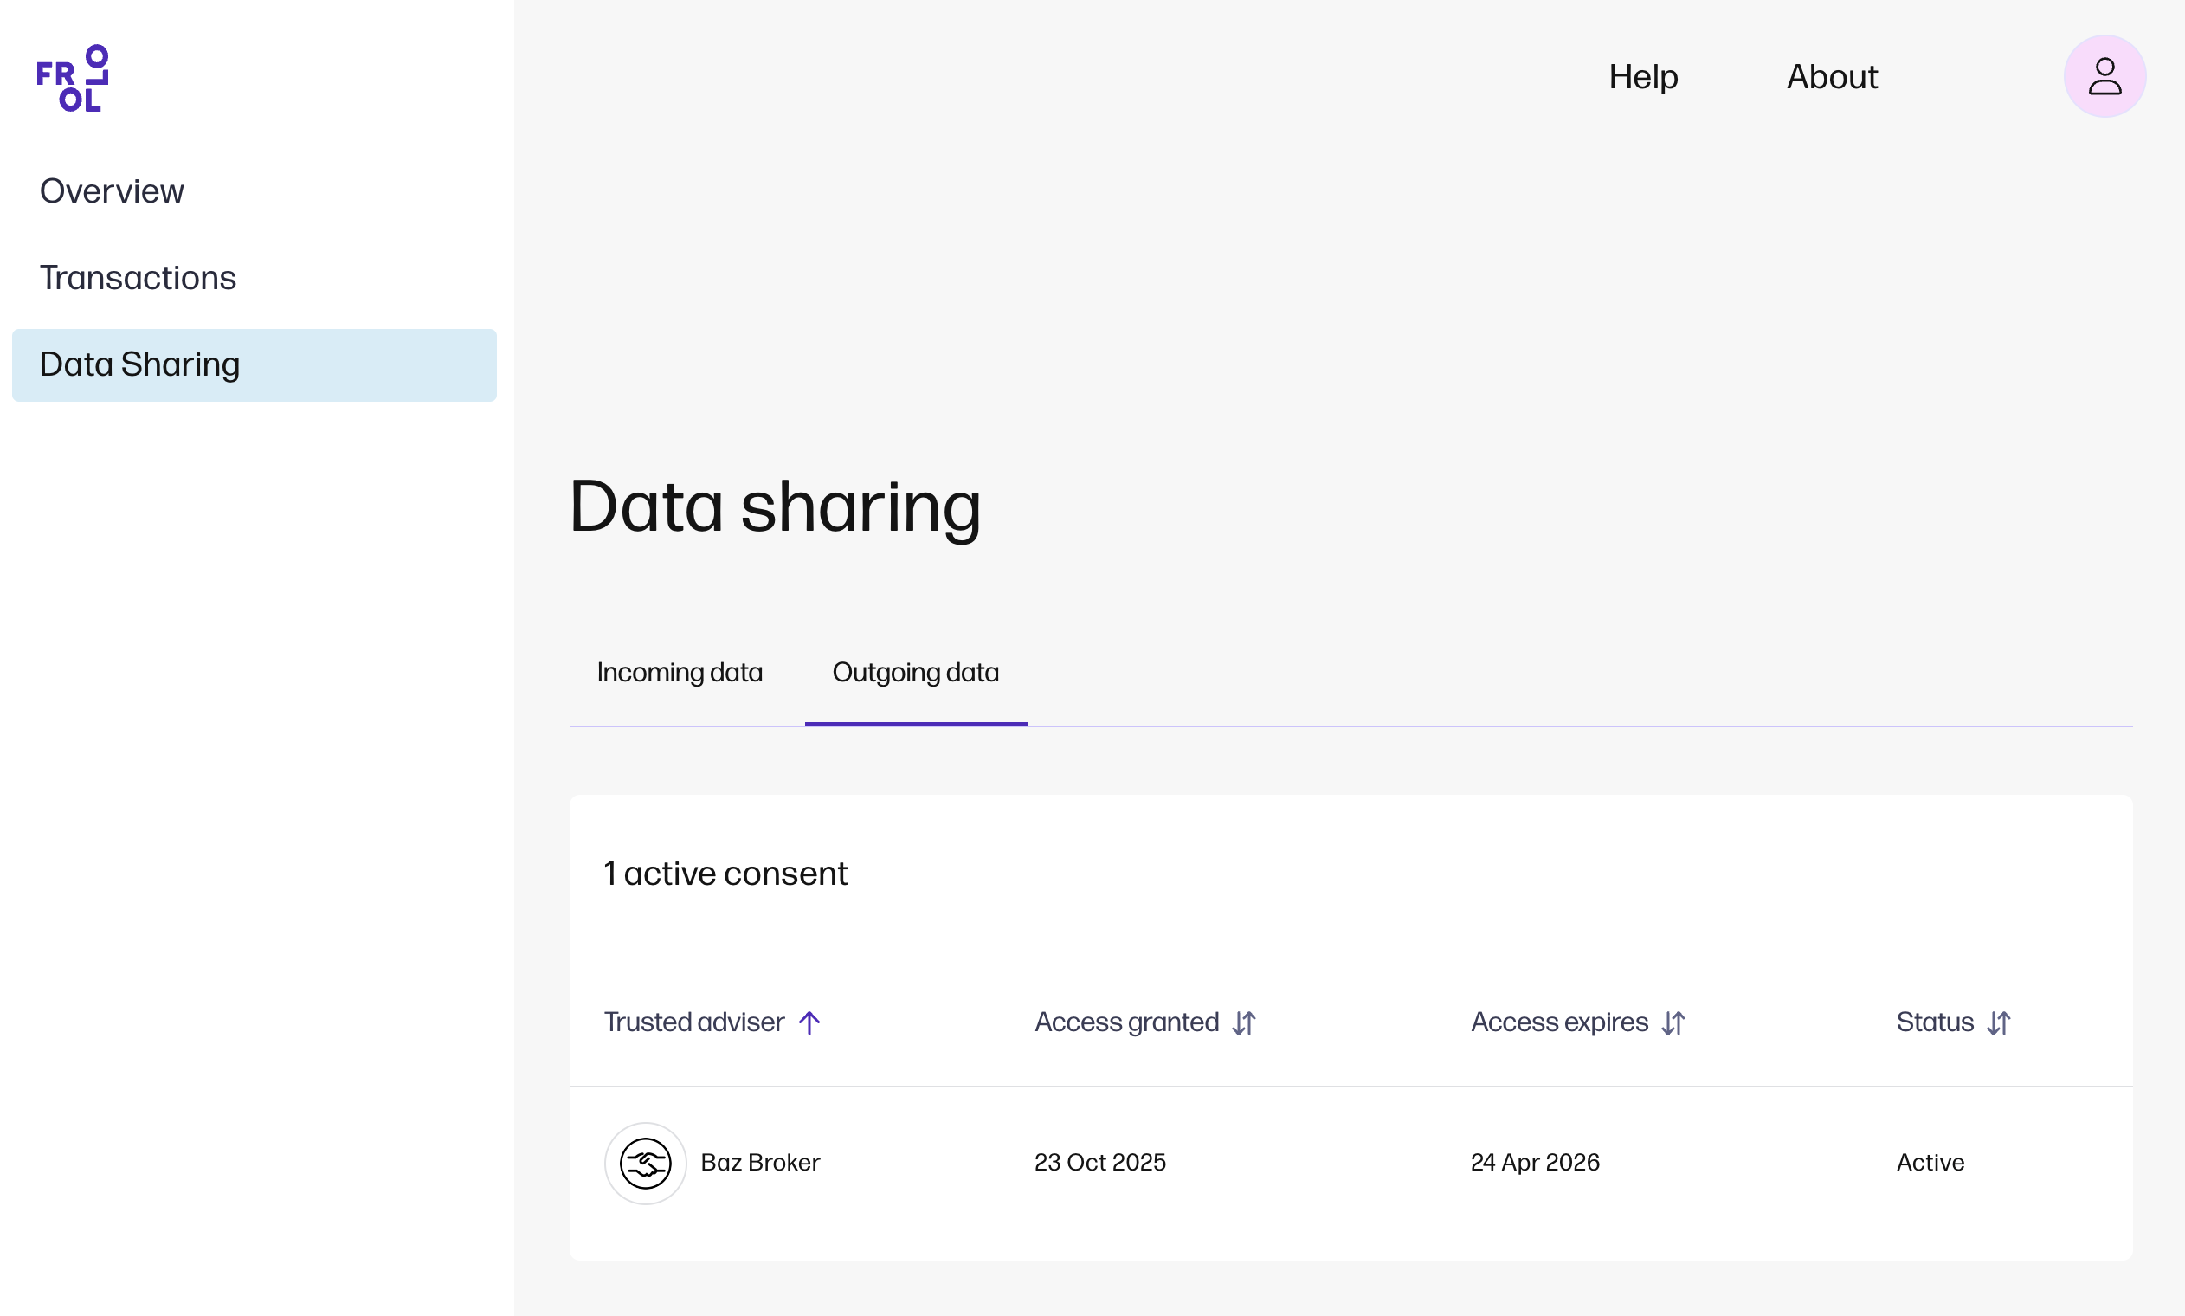The width and height of the screenshot is (2185, 1316).
Task: Click Baz Broker handshake icon
Action: (645, 1163)
